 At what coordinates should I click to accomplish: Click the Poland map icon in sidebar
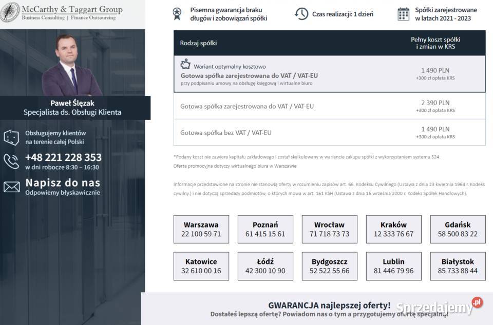pyautogui.click(x=11, y=137)
